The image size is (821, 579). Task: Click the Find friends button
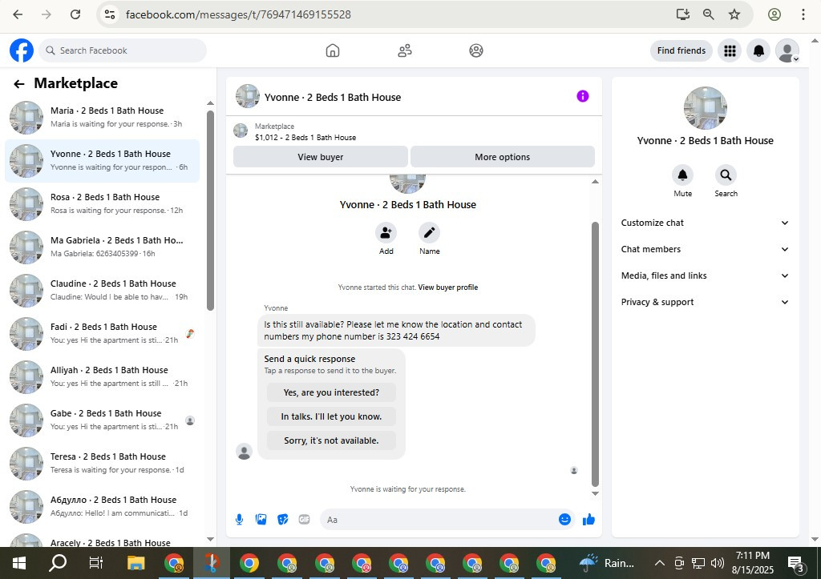click(x=681, y=50)
